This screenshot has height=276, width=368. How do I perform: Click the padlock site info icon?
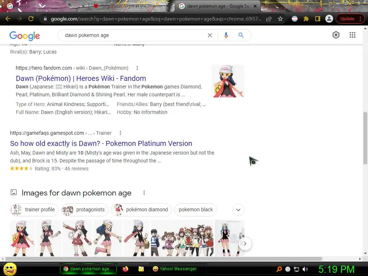point(45,19)
